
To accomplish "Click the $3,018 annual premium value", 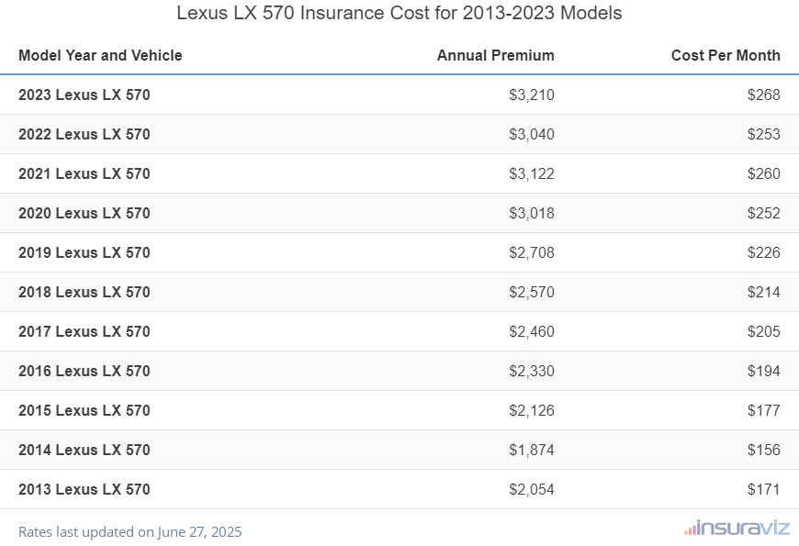I will (x=532, y=213).
